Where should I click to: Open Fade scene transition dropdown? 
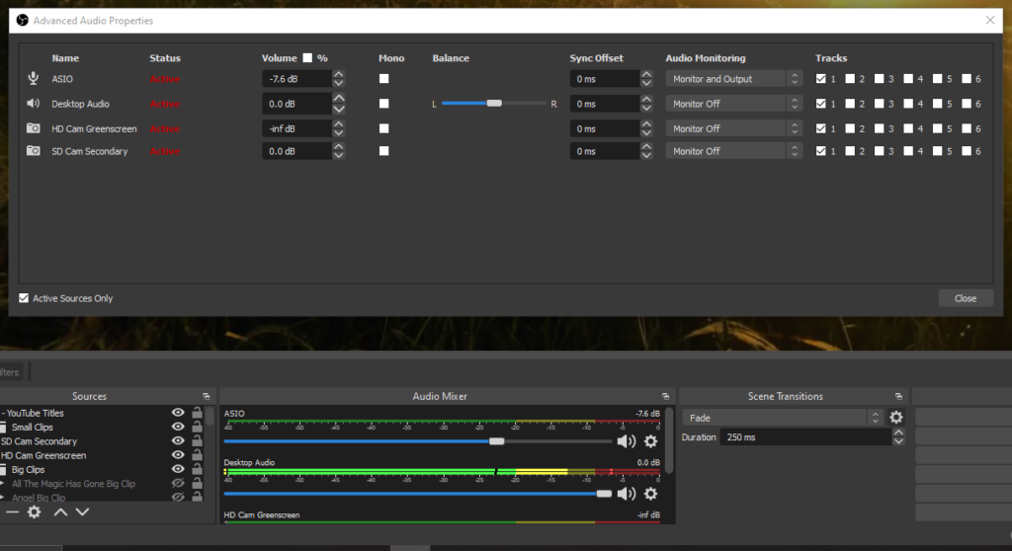[x=782, y=418]
